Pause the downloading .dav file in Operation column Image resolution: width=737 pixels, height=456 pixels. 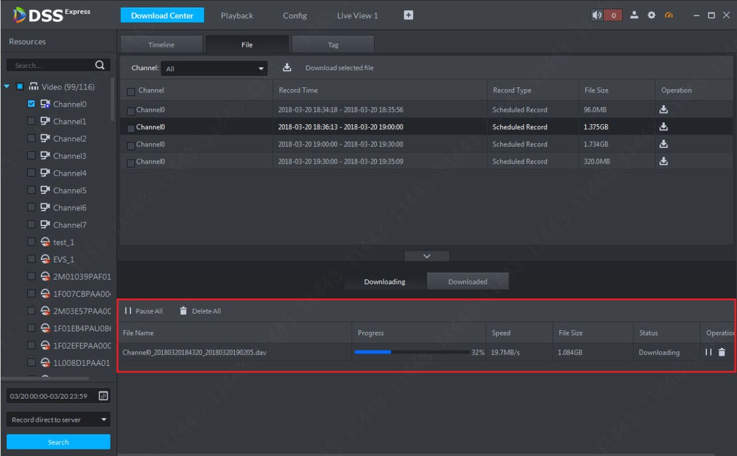708,352
